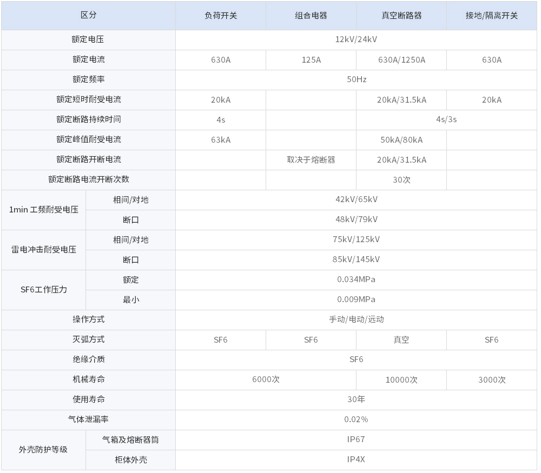
Task: Click the 气箱及熔断器筒 sub-label
Action: (130, 440)
